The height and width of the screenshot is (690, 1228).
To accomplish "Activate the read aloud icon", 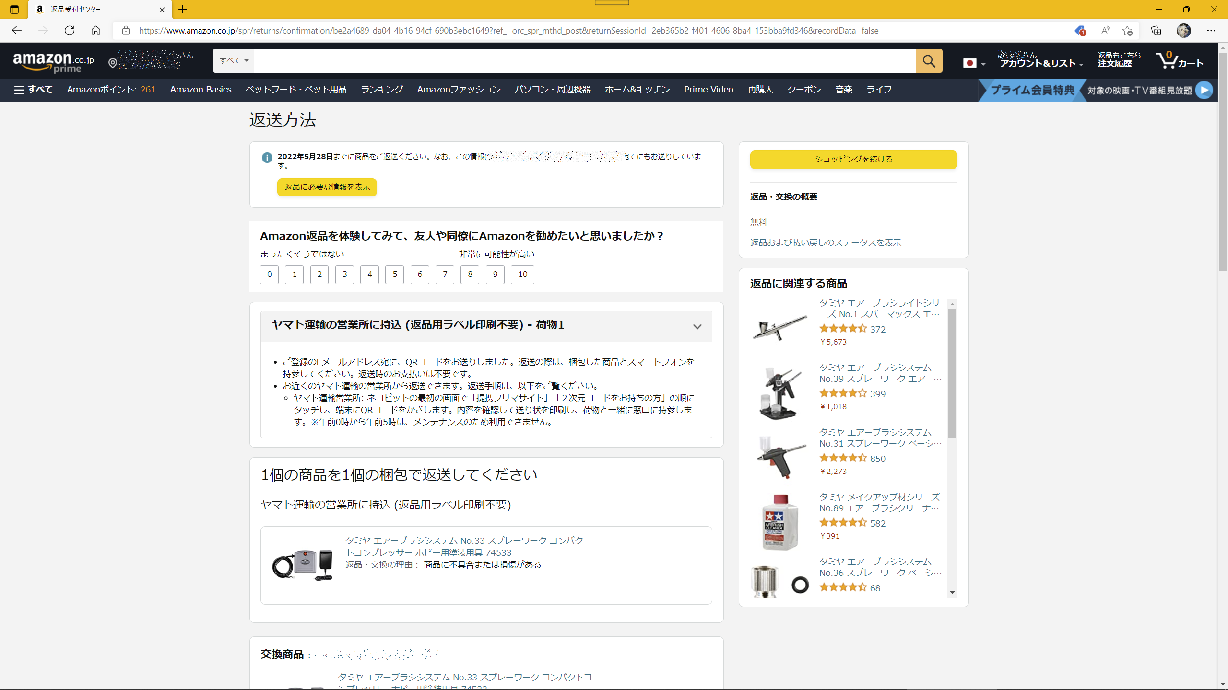I will pos(1106,31).
